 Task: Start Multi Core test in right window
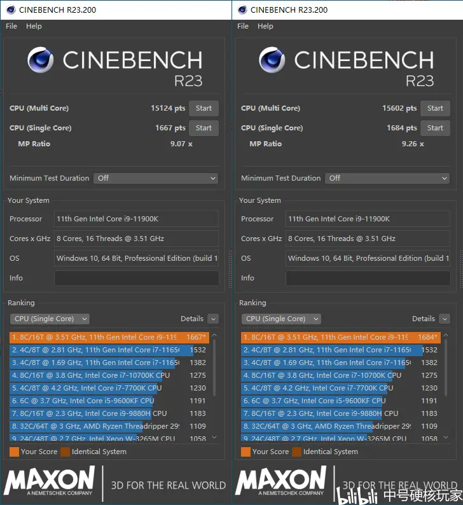pyautogui.click(x=435, y=108)
